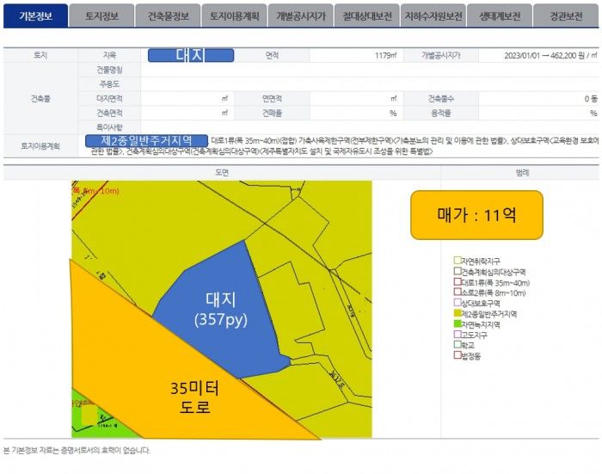Click the 매가 : 11억 price label
The image size is (602, 474).
[476, 215]
